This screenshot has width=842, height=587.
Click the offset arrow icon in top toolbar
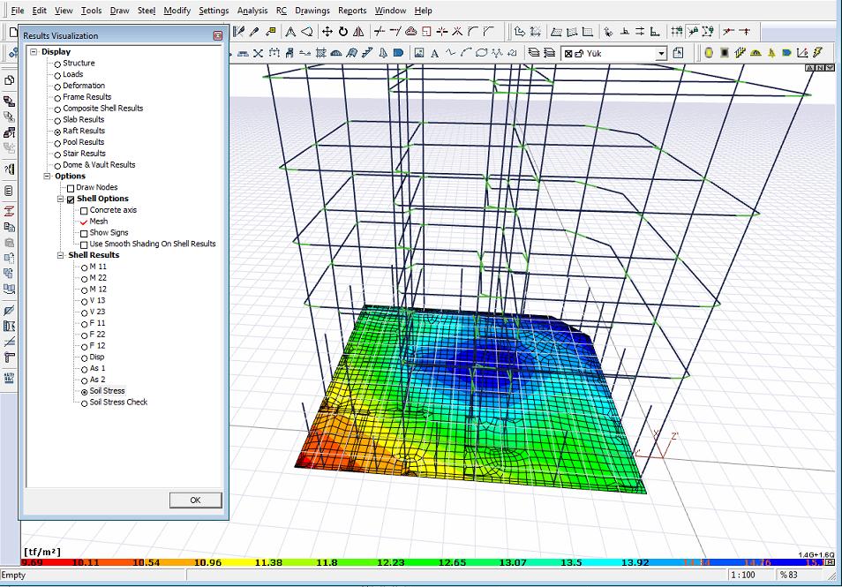(x=519, y=32)
